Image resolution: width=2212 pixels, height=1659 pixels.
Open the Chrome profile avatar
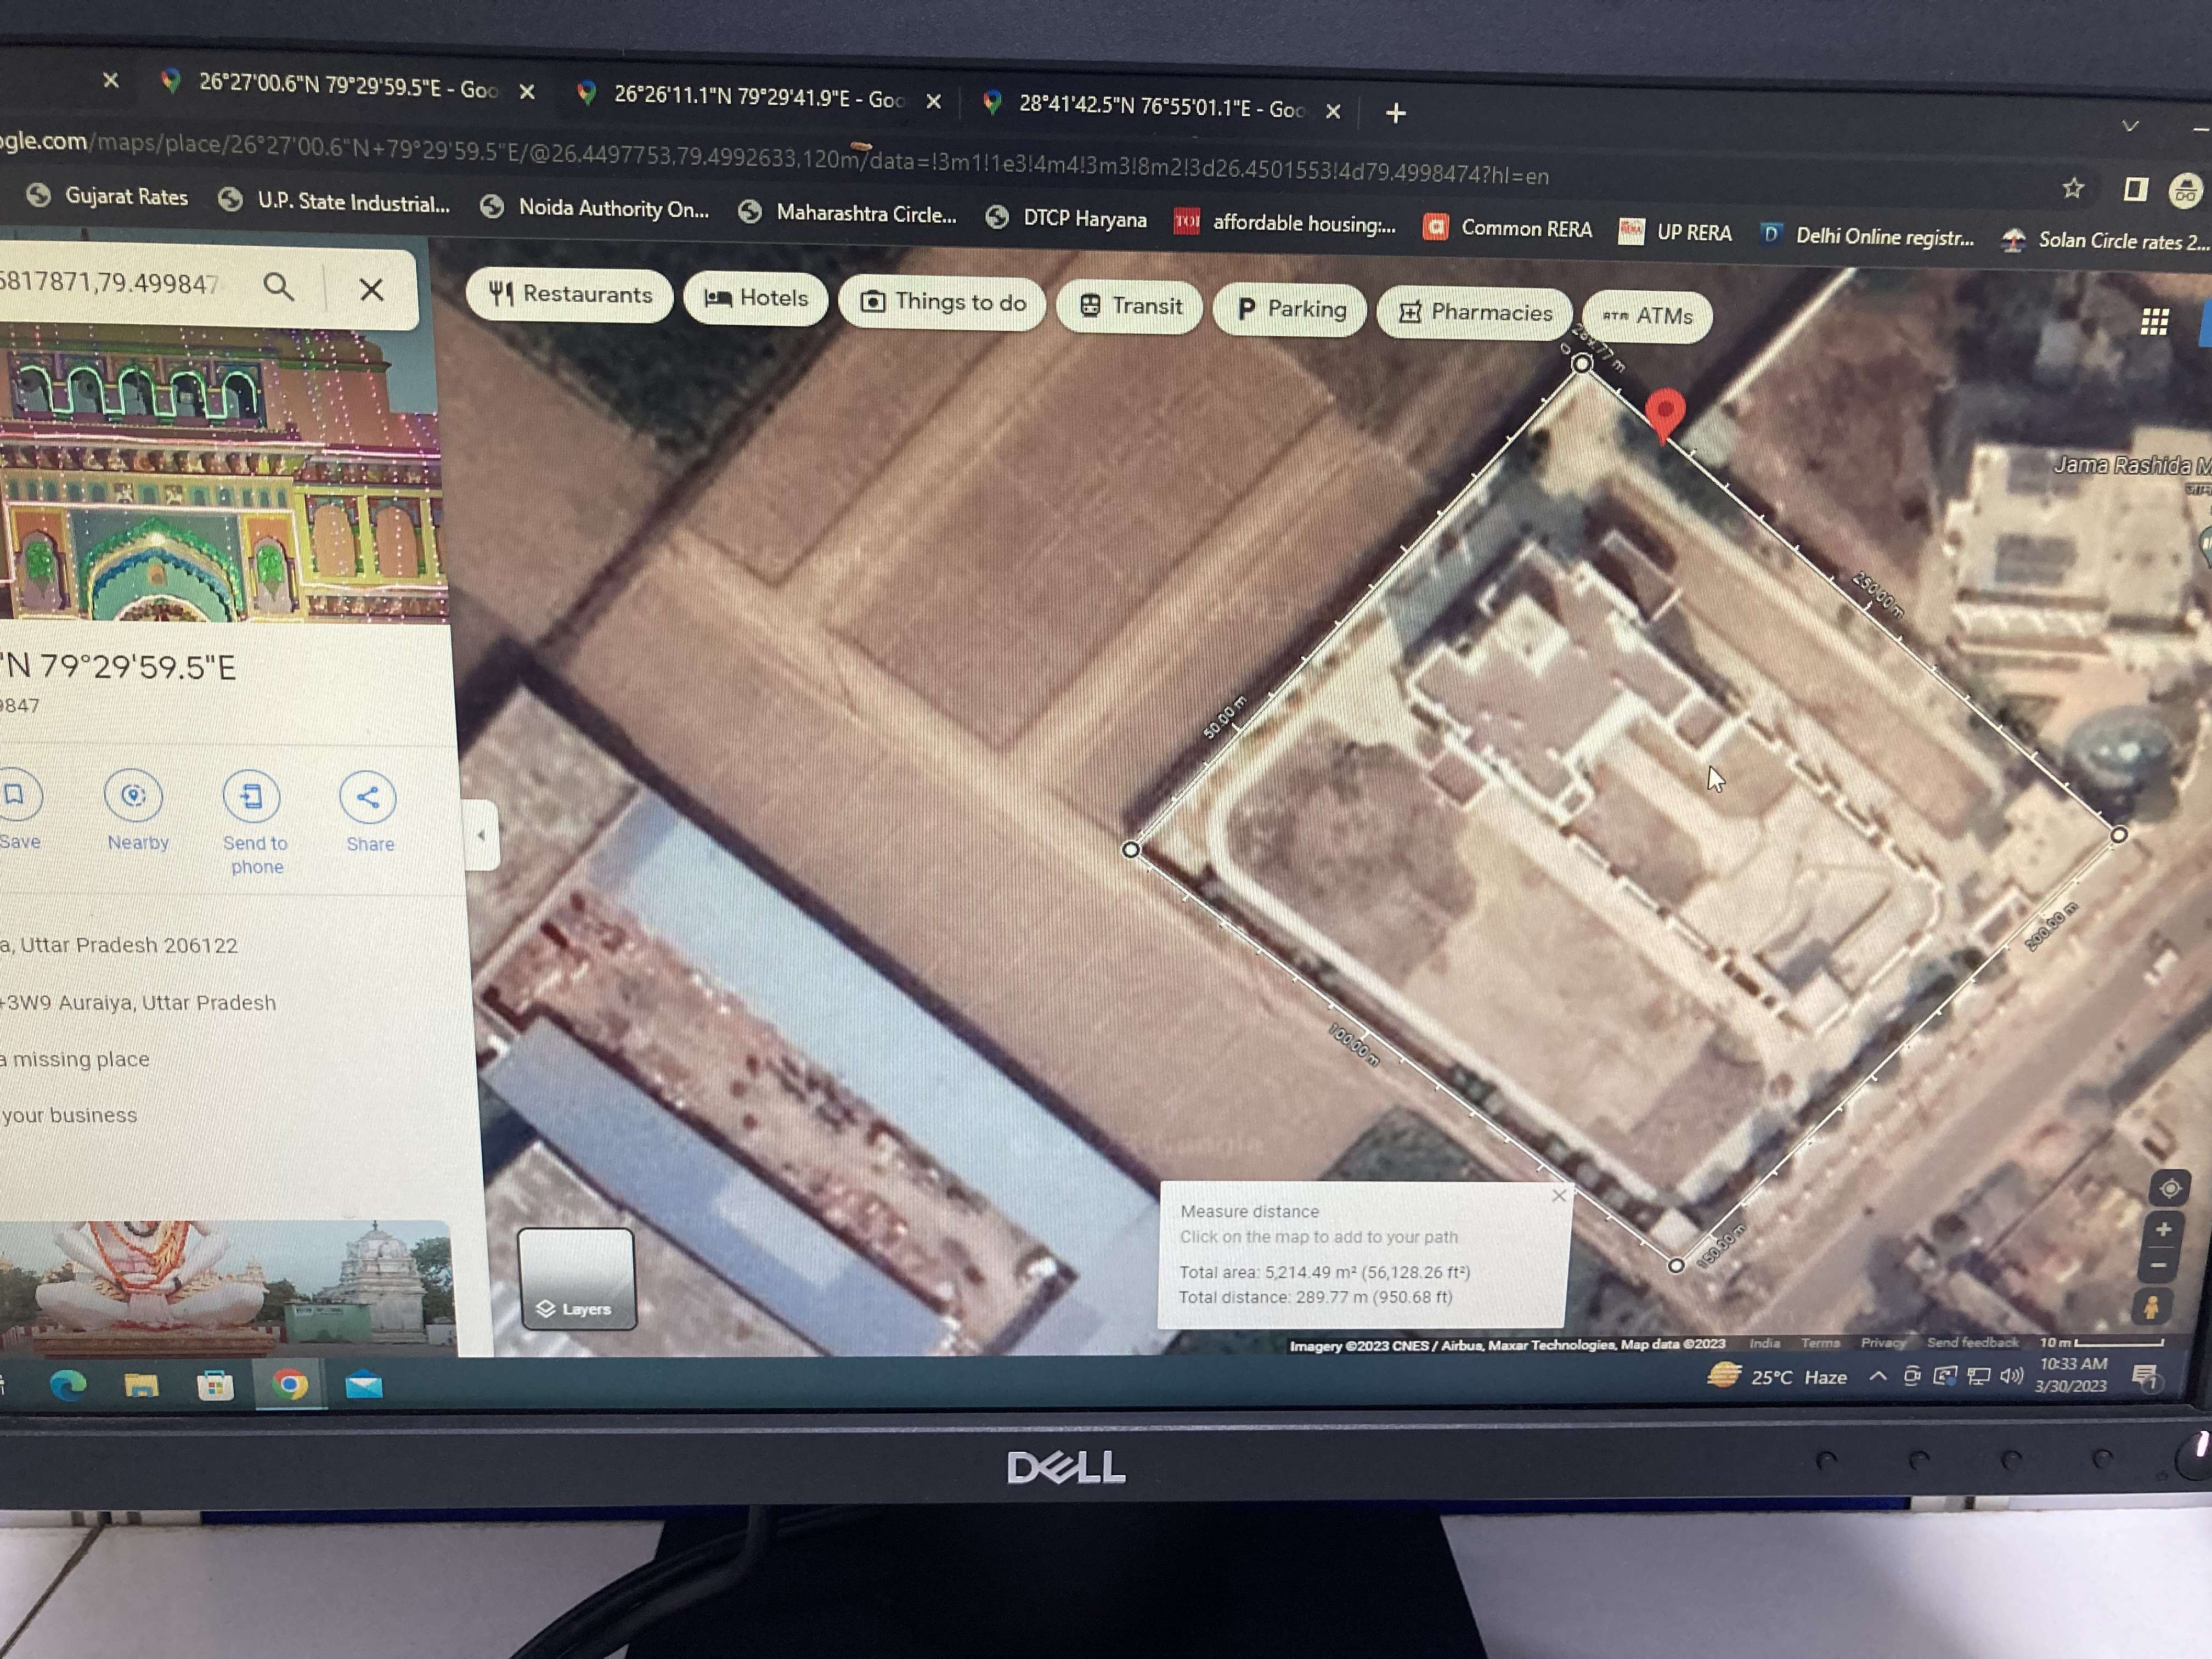[x=2186, y=191]
